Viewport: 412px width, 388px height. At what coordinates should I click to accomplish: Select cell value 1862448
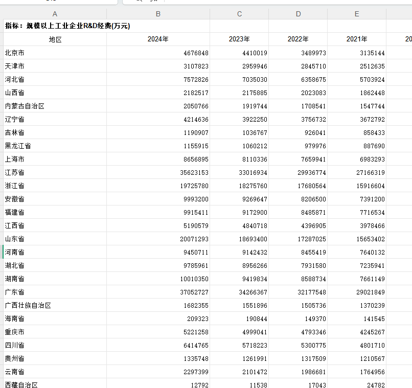pyautogui.click(x=372, y=93)
